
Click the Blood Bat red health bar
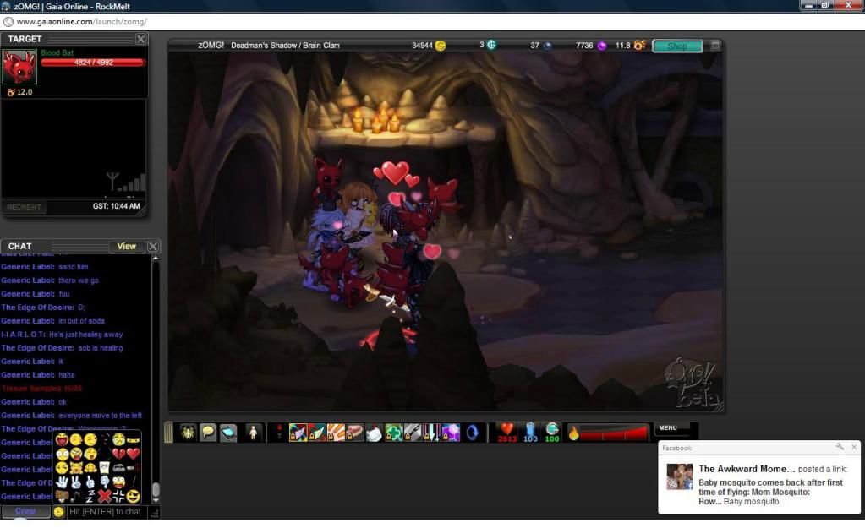point(93,63)
